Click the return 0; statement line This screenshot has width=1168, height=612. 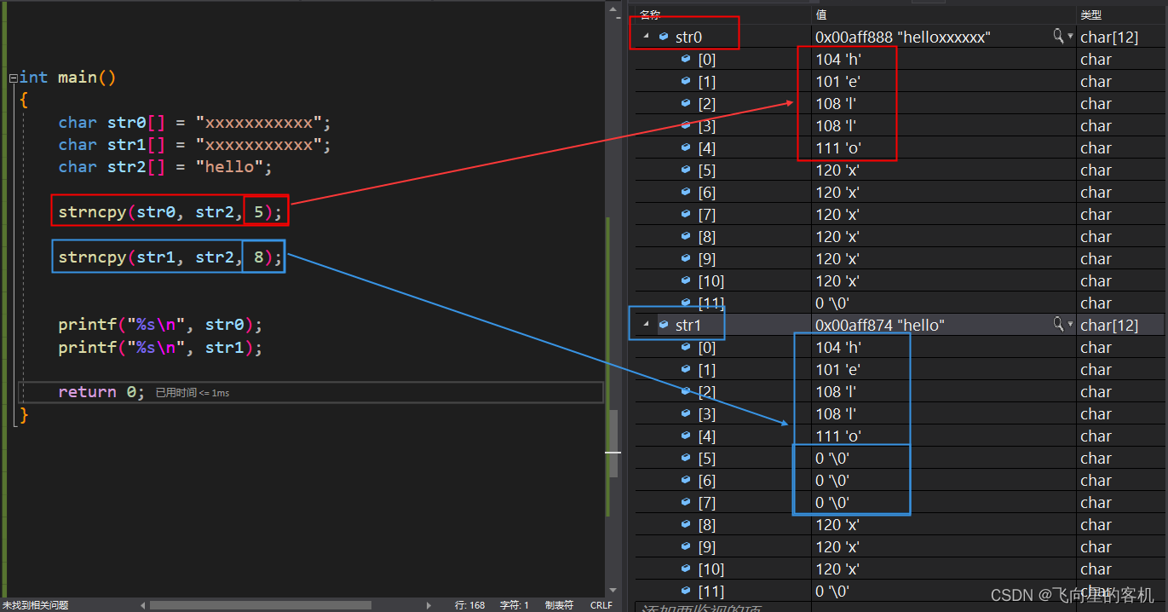coord(101,392)
